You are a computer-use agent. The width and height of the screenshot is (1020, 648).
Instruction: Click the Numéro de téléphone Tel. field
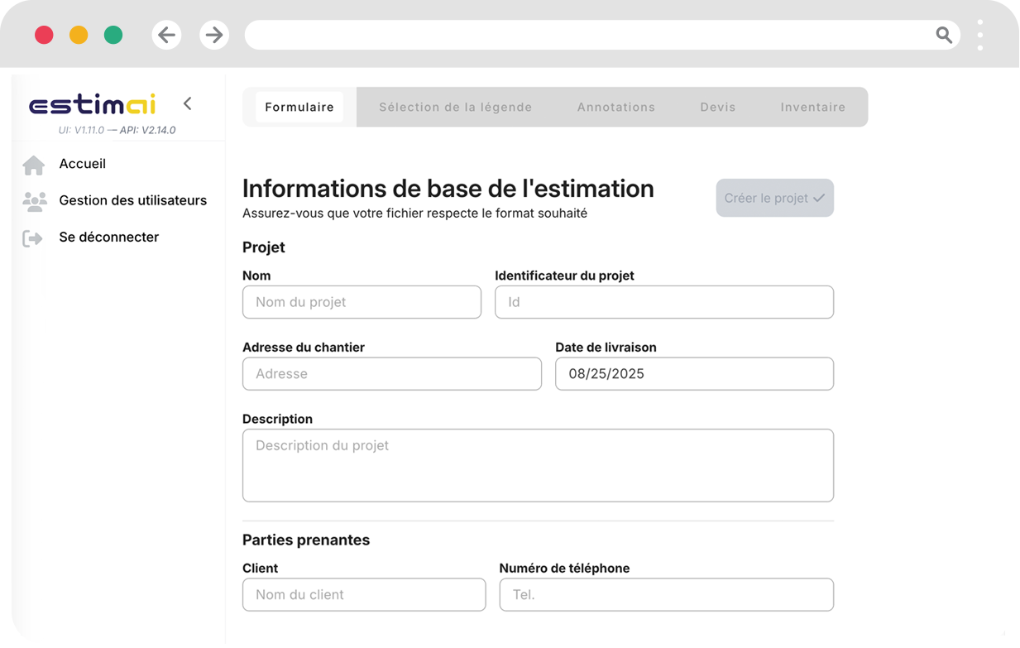coord(667,595)
